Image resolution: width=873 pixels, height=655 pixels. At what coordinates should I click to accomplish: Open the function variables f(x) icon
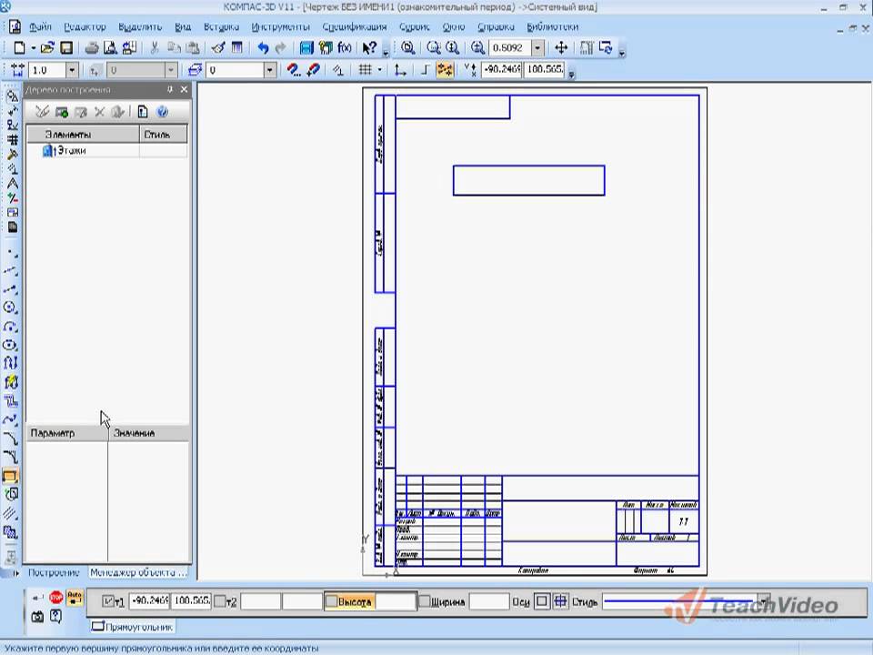[345, 48]
